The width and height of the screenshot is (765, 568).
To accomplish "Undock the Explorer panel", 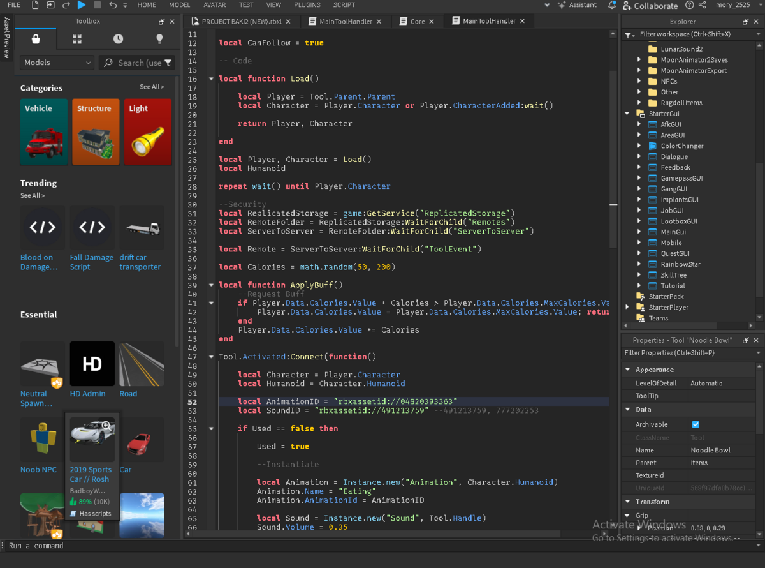I will [x=745, y=22].
